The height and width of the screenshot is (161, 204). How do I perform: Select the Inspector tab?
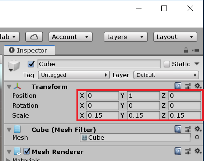(x=30, y=50)
